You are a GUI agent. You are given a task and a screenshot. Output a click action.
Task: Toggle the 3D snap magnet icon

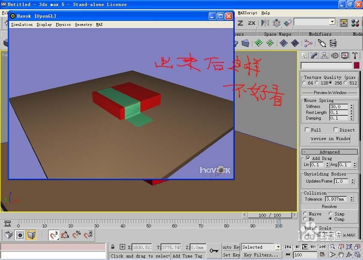coord(54,235)
